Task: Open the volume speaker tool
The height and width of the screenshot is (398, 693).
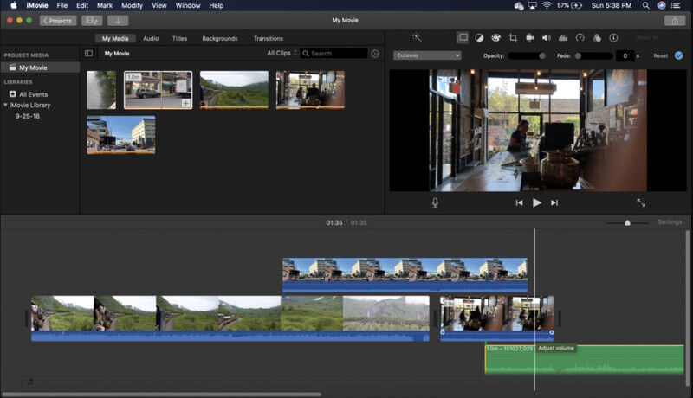Action: pyautogui.click(x=546, y=38)
